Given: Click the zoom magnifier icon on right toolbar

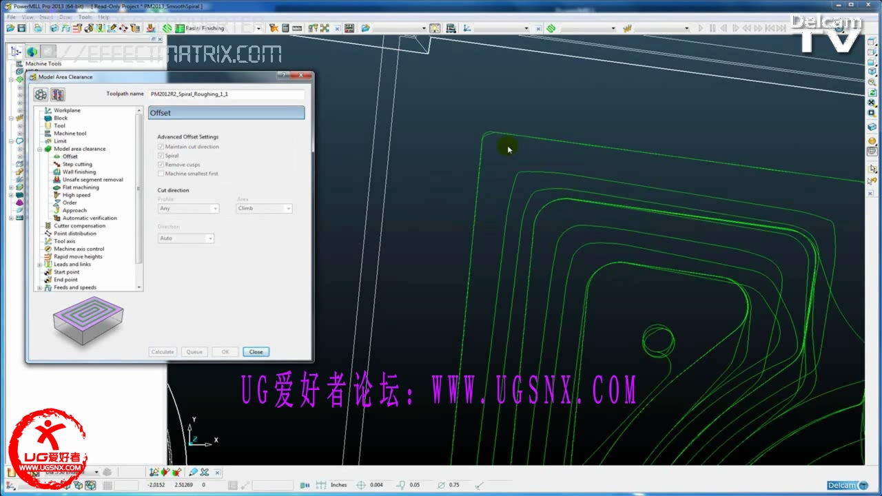Looking at the screenshot, I should pos(872,82).
